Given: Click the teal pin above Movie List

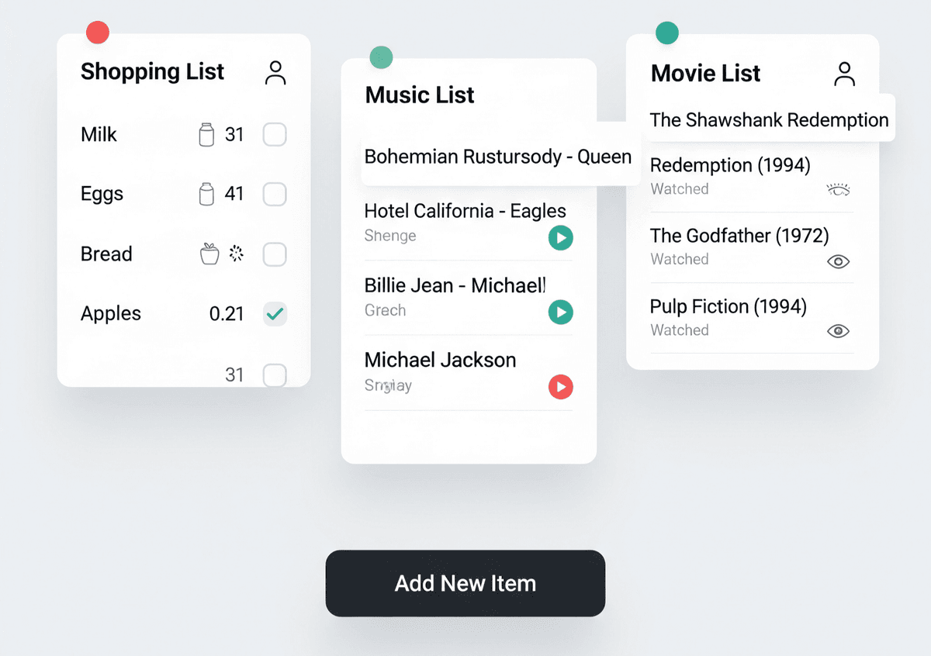Looking at the screenshot, I should 667,33.
